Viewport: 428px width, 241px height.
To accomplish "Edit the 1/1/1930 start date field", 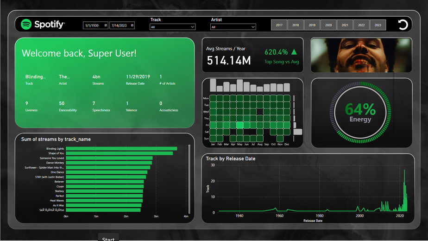I will point(95,25).
